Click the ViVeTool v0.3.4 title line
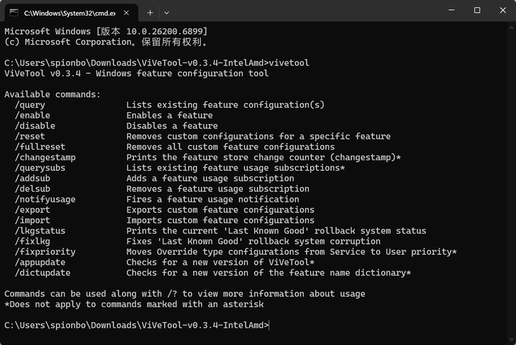The width and height of the screenshot is (516, 345). point(137,73)
